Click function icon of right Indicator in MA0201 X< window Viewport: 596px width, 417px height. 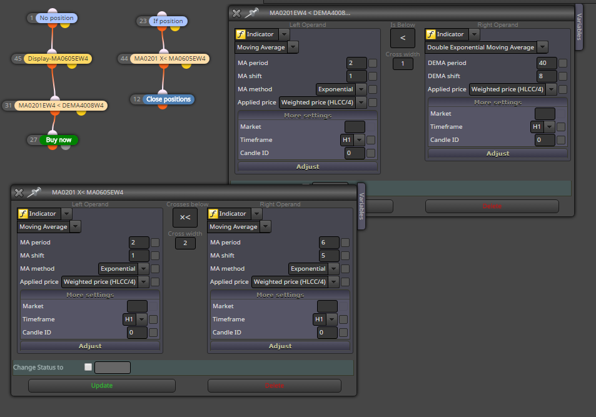pyautogui.click(x=213, y=214)
